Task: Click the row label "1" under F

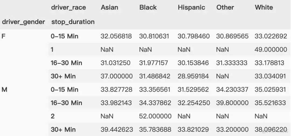Action: (x=53, y=49)
